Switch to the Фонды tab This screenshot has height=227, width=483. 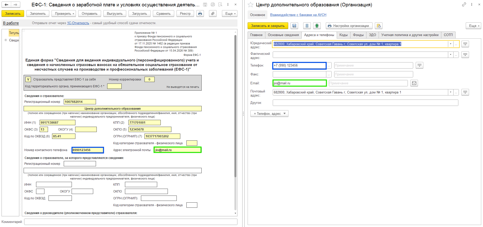pos(358,35)
